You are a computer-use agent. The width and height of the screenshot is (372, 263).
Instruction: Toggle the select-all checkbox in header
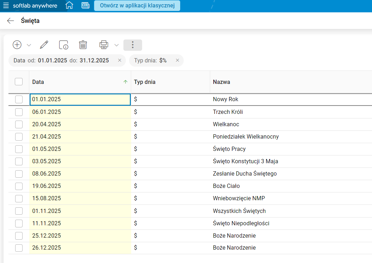[19, 82]
